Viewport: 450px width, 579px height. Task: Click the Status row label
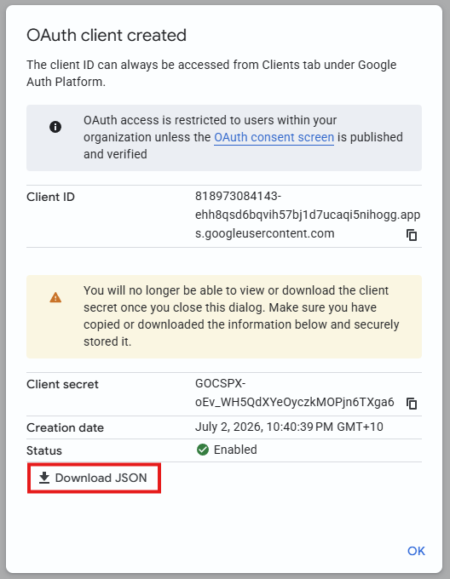tap(44, 450)
